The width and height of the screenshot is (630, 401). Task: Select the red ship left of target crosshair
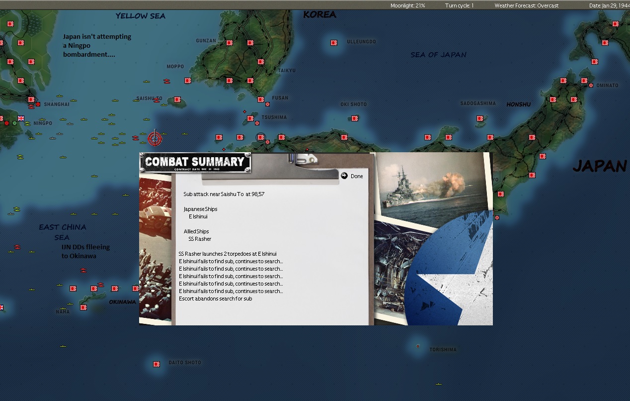(x=136, y=138)
